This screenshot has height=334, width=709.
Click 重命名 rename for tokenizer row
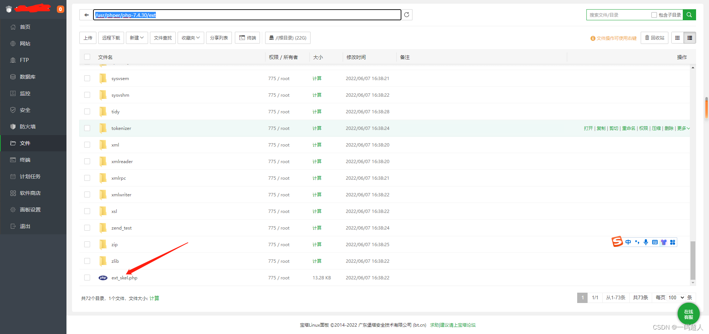[x=628, y=128]
